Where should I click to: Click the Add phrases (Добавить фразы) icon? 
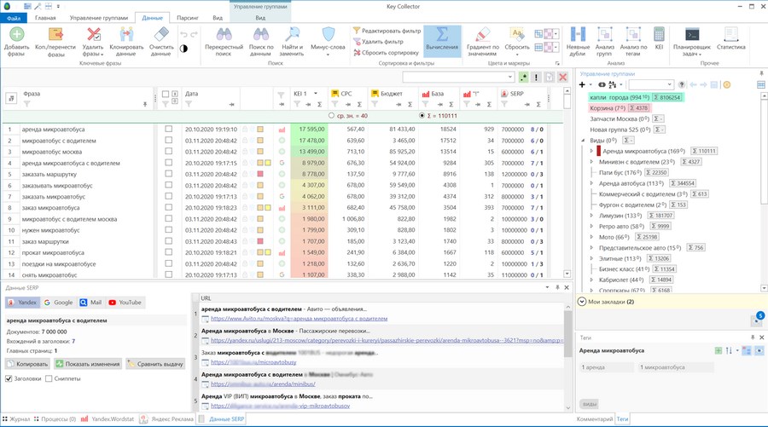[x=17, y=35]
